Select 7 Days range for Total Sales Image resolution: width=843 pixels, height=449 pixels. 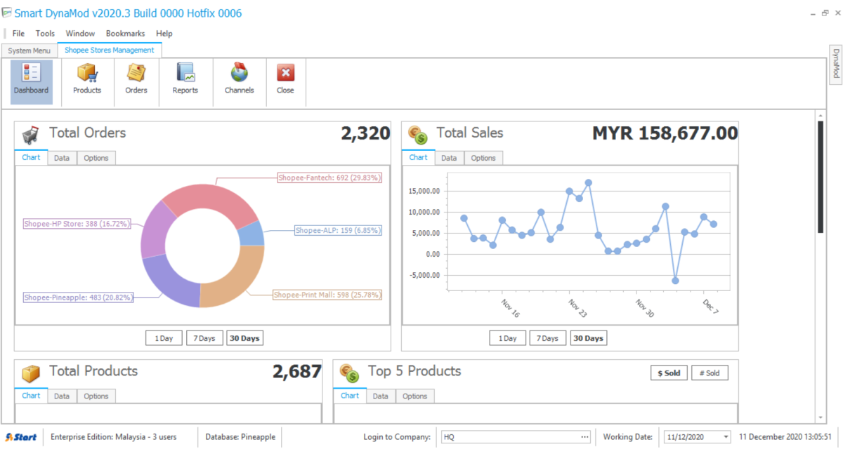(548, 338)
